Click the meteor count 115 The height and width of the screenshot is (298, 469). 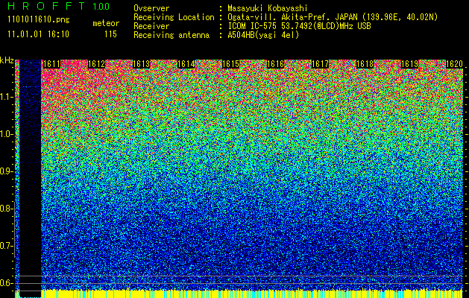pyautogui.click(x=110, y=34)
